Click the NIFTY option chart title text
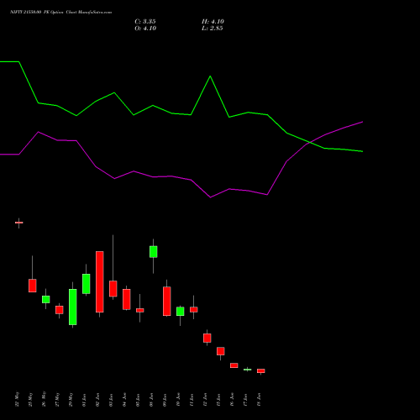Viewport: 420px width, 420px height. coord(60,12)
